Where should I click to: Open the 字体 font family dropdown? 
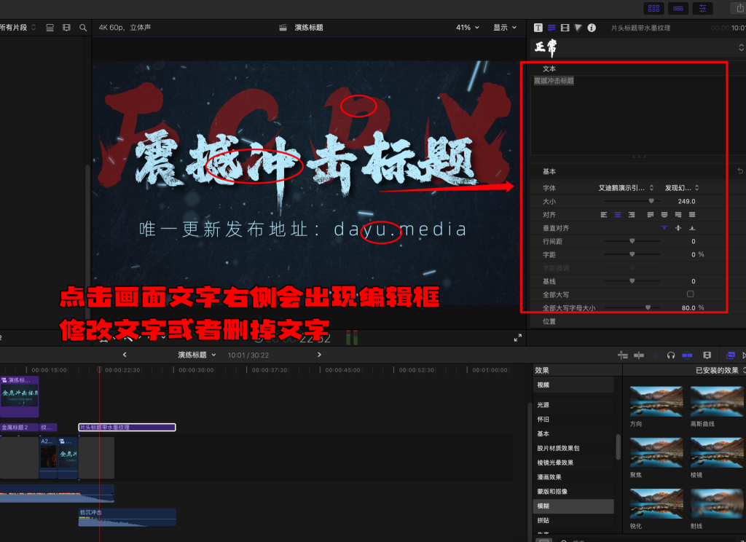[625, 188]
